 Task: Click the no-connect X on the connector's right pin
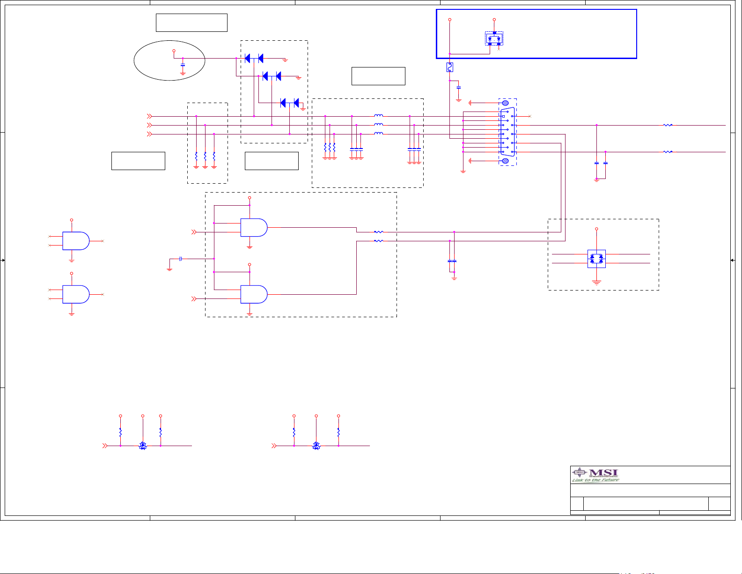pos(529,116)
